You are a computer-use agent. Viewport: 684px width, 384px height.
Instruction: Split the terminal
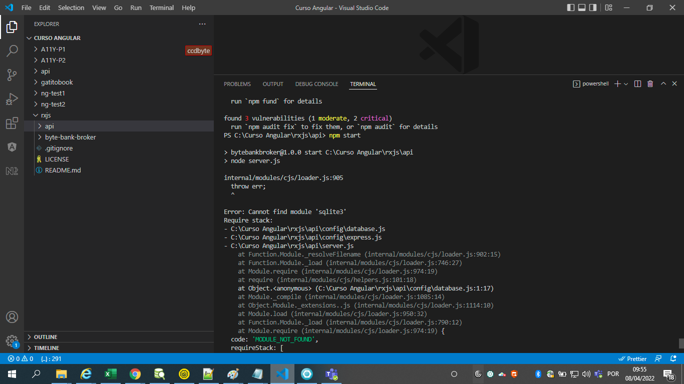(637, 84)
